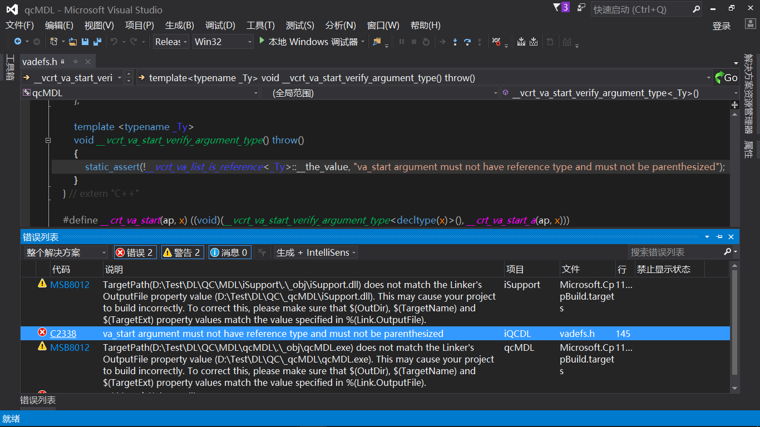This screenshot has height=427, width=760.
Task: Click the breakpoint-related icon with the red circle
Action: [497, 42]
